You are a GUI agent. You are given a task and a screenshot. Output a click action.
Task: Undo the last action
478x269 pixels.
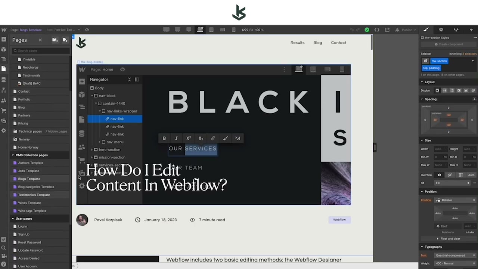(352, 30)
